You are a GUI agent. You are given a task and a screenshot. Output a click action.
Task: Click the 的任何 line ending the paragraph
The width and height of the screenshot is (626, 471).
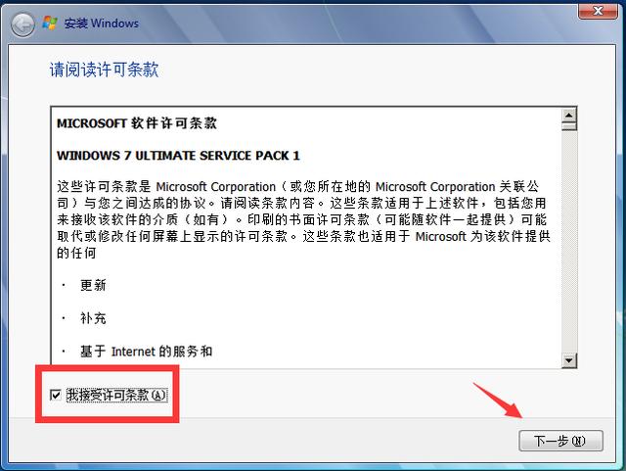click(76, 253)
